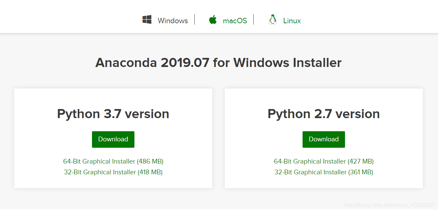Viewport: 438px width, 211px height.
Task: Click the Windows logo icon
Action: click(x=147, y=20)
